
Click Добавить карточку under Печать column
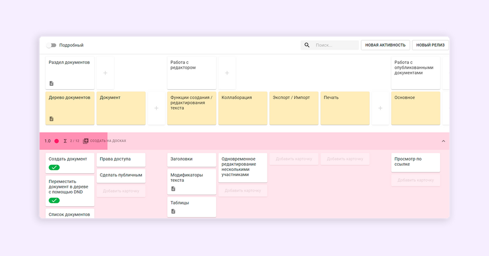pyautogui.click(x=345, y=159)
